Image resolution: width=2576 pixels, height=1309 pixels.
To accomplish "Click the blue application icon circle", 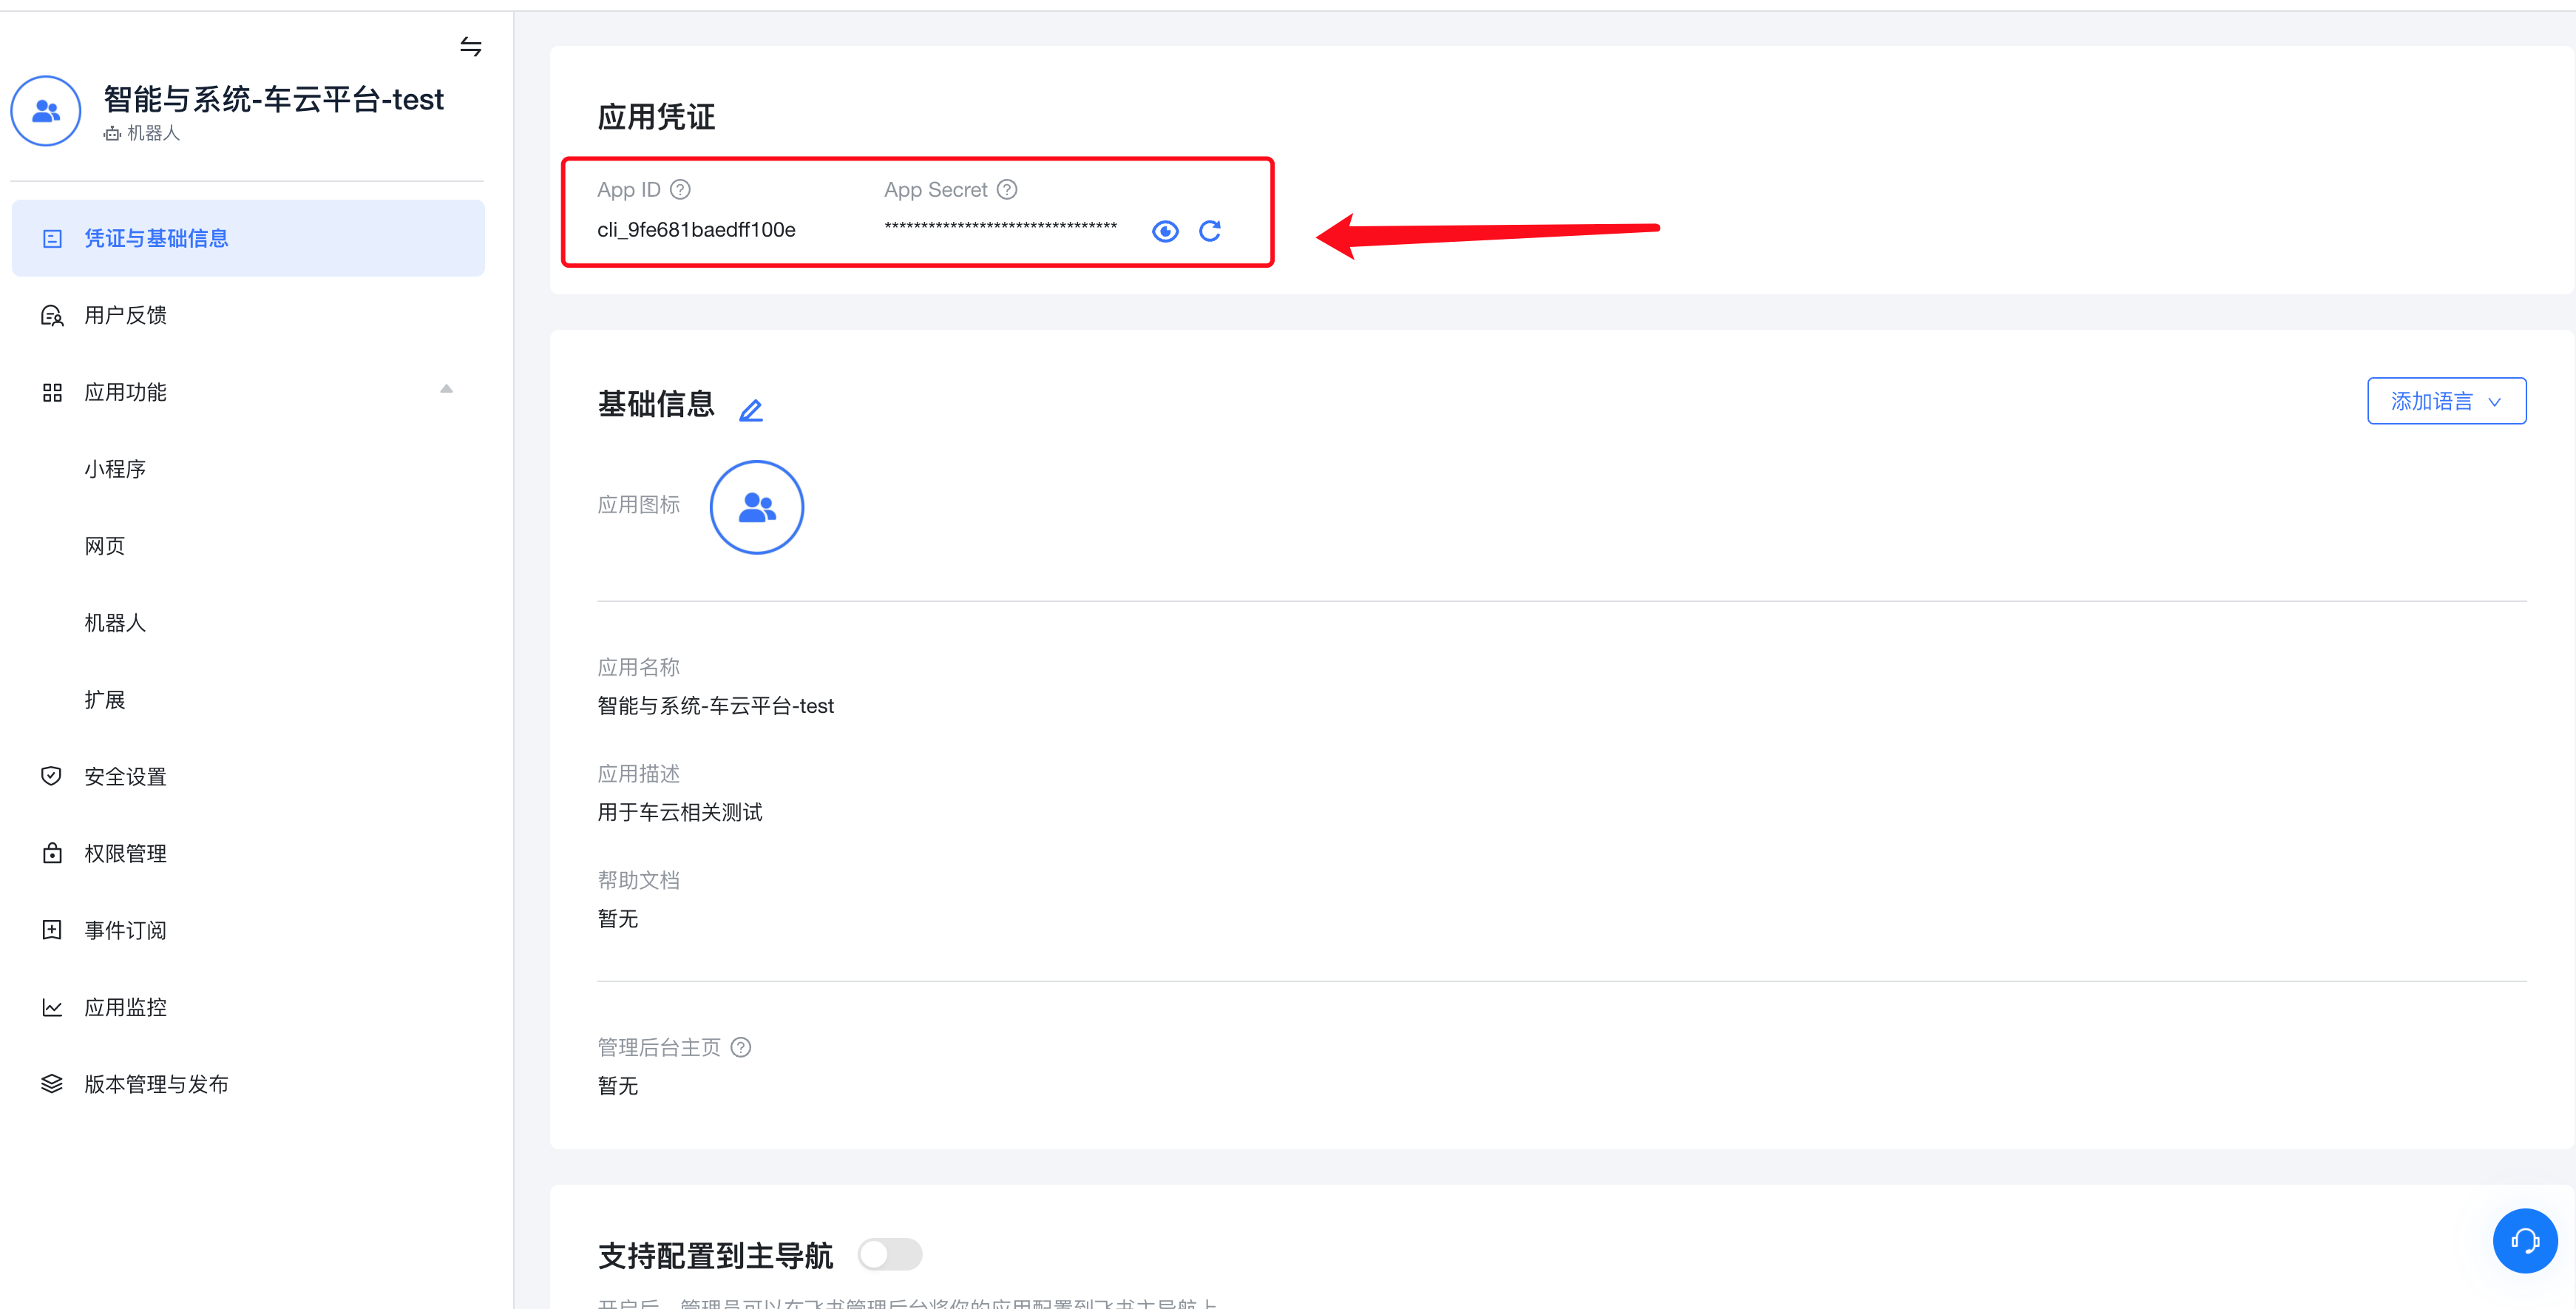I will (757, 507).
